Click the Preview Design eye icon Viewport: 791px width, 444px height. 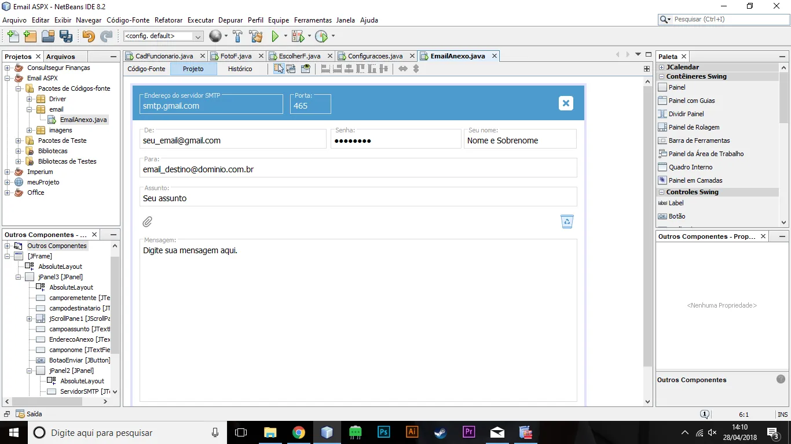pyautogui.click(x=305, y=69)
